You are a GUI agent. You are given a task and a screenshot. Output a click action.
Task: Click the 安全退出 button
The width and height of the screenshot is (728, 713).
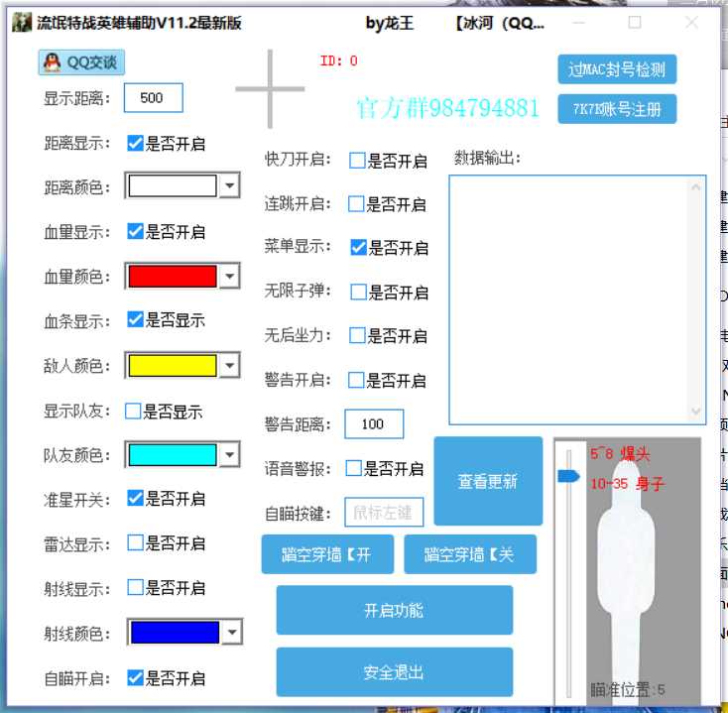click(x=394, y=672)
